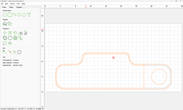Click the "Create Vector" section label
Screen dimensions: 183x110
tap(7, 11)
